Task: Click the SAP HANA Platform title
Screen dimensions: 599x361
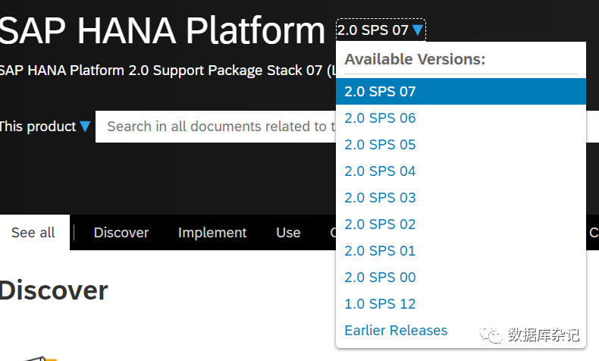Action: click(x=162, y=30)
